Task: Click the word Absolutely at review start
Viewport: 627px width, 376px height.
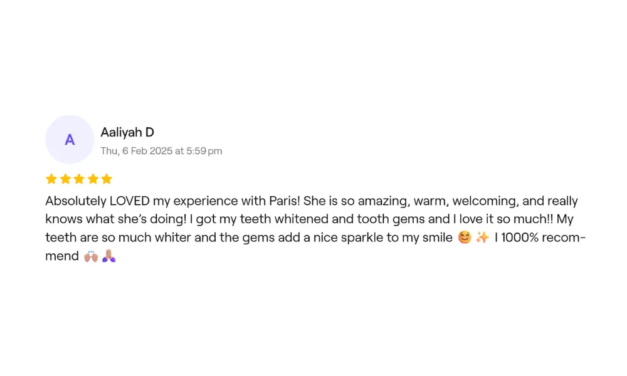Action: pos(76,201)
